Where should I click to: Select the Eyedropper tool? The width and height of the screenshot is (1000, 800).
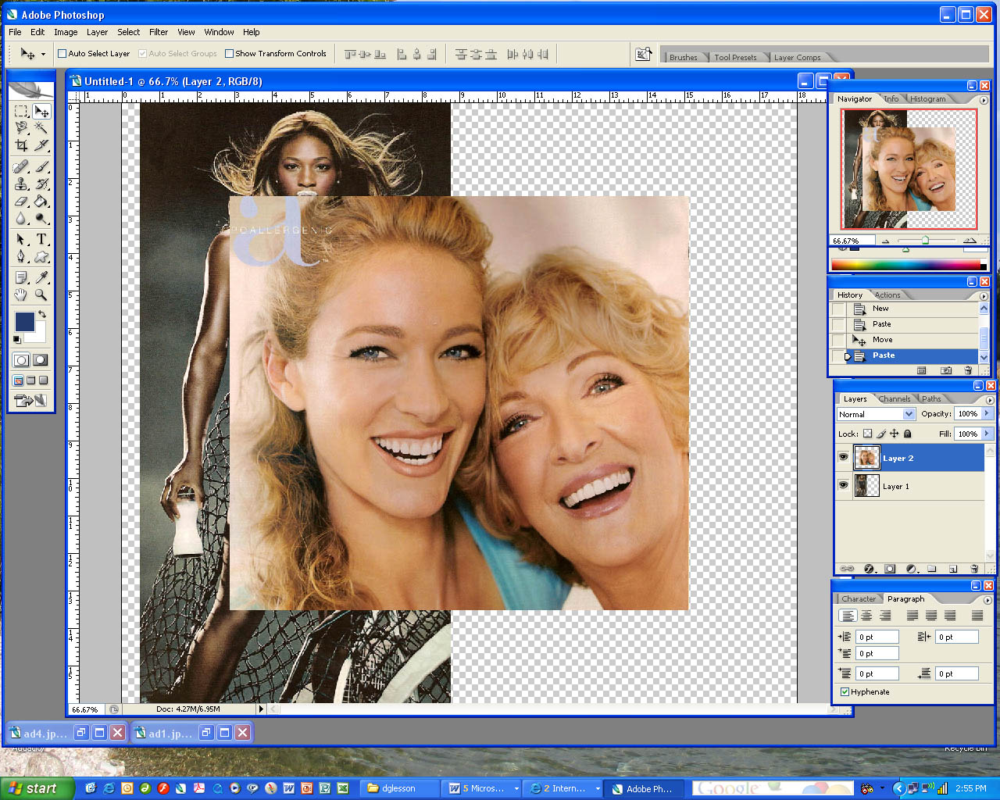click(41, 277)
